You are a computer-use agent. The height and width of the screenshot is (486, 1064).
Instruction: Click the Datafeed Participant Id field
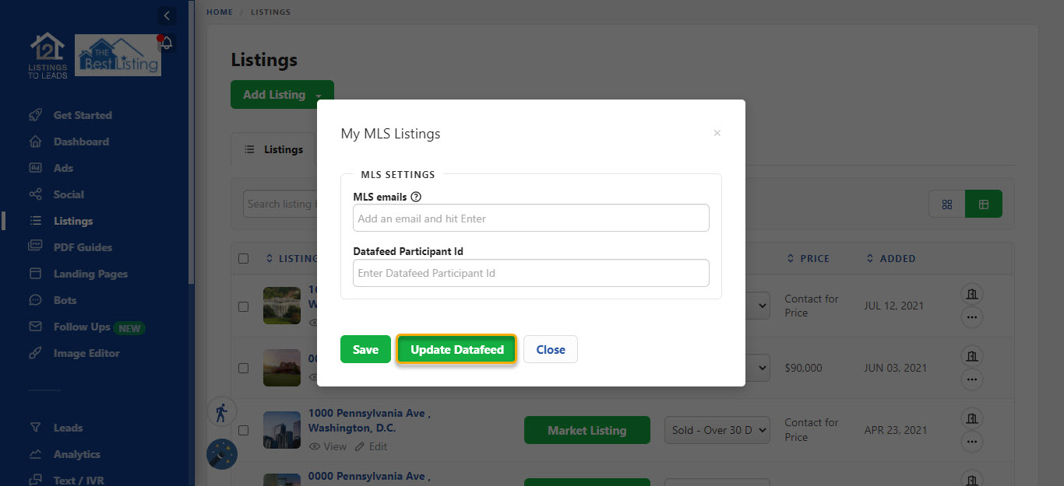tap(531, 273)
